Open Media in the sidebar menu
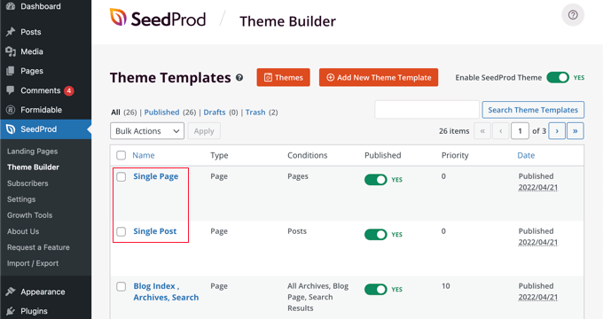 coord(32,51)
